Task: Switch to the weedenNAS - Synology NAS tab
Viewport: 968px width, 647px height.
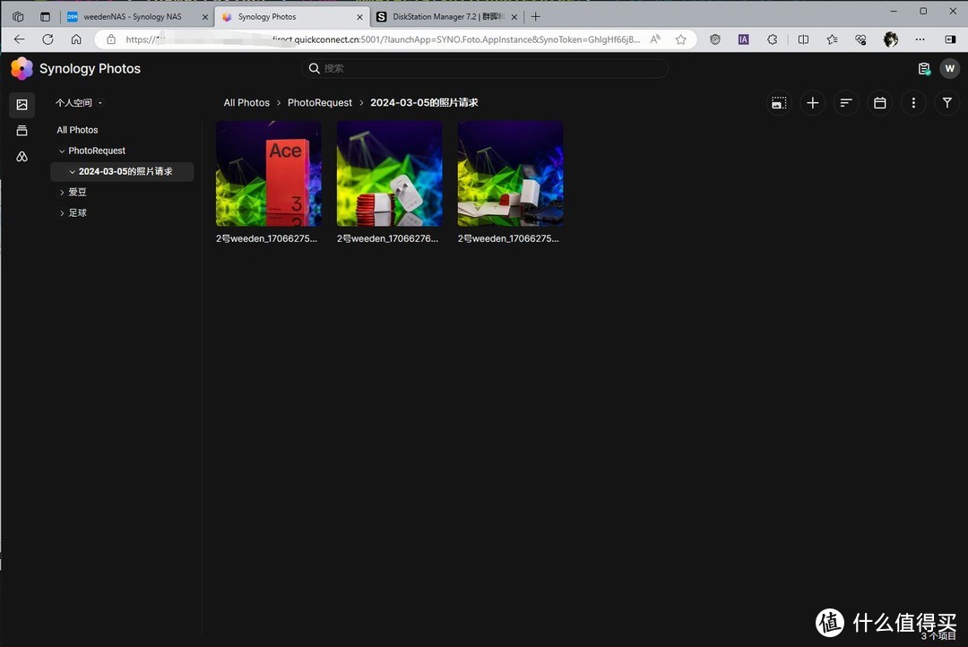Action: [133, 17]
